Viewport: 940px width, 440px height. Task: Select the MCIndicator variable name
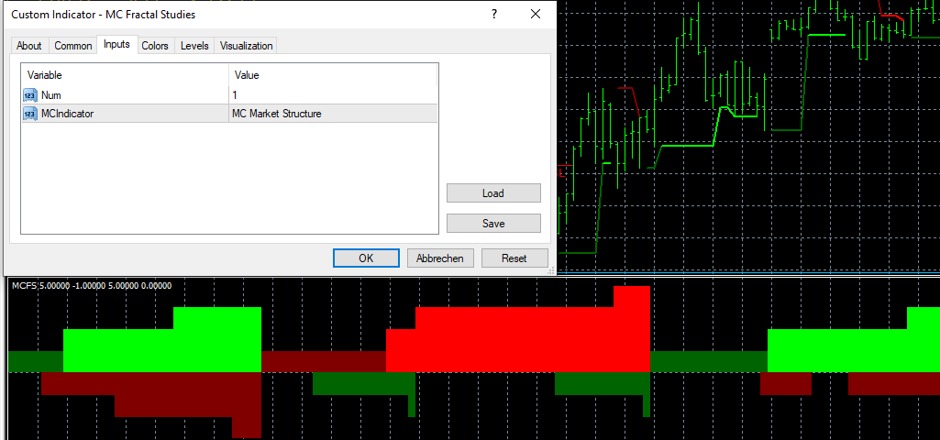coord(67,114)
